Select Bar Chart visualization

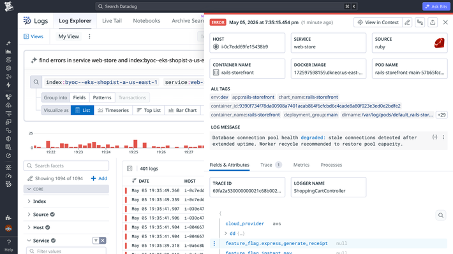pos(182,110)
